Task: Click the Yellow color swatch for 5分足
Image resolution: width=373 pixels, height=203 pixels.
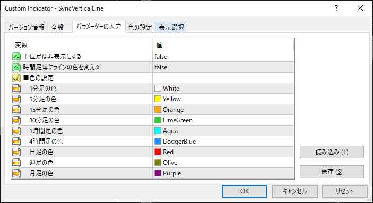Action: (x=158, y=99)
